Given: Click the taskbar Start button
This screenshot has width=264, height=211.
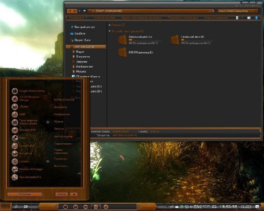Looking at the screenshot, I should tap(6, 207).
